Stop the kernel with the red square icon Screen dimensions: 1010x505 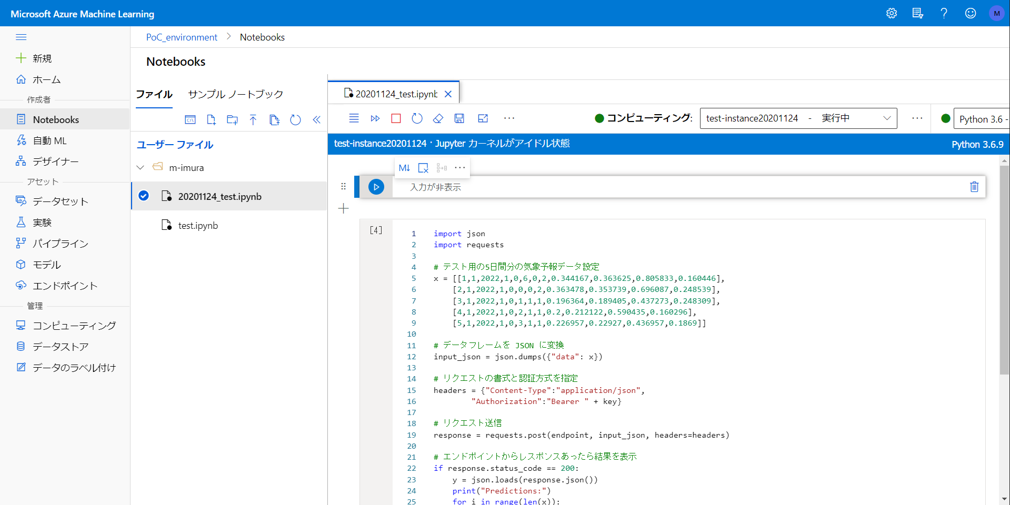pos(396,118)
